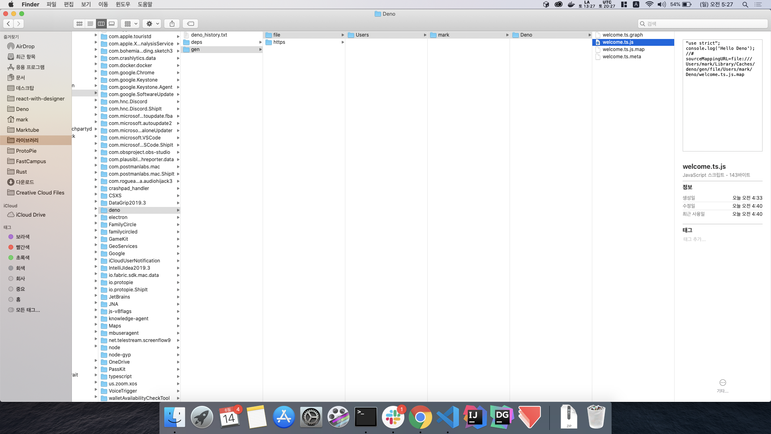The width and height of the screenshot is (771, 434).
Task: Select the com.docker.docker folder
Action: pyautogui.click(x=130, y=66)
